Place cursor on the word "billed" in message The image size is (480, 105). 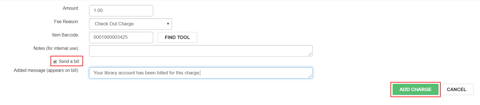click(162, 73)
